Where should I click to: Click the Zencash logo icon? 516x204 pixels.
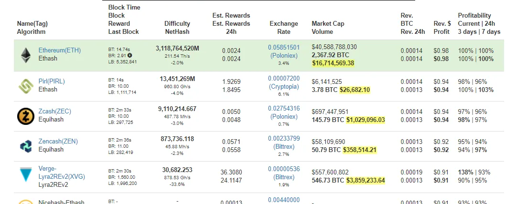tap(26, 146)
